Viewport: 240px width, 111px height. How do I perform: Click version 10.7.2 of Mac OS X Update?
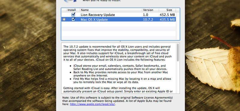(148, 19)
